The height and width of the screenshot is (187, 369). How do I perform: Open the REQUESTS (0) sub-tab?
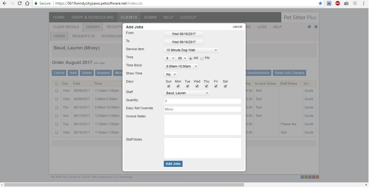pyautogui.click(x=83, y=36)
